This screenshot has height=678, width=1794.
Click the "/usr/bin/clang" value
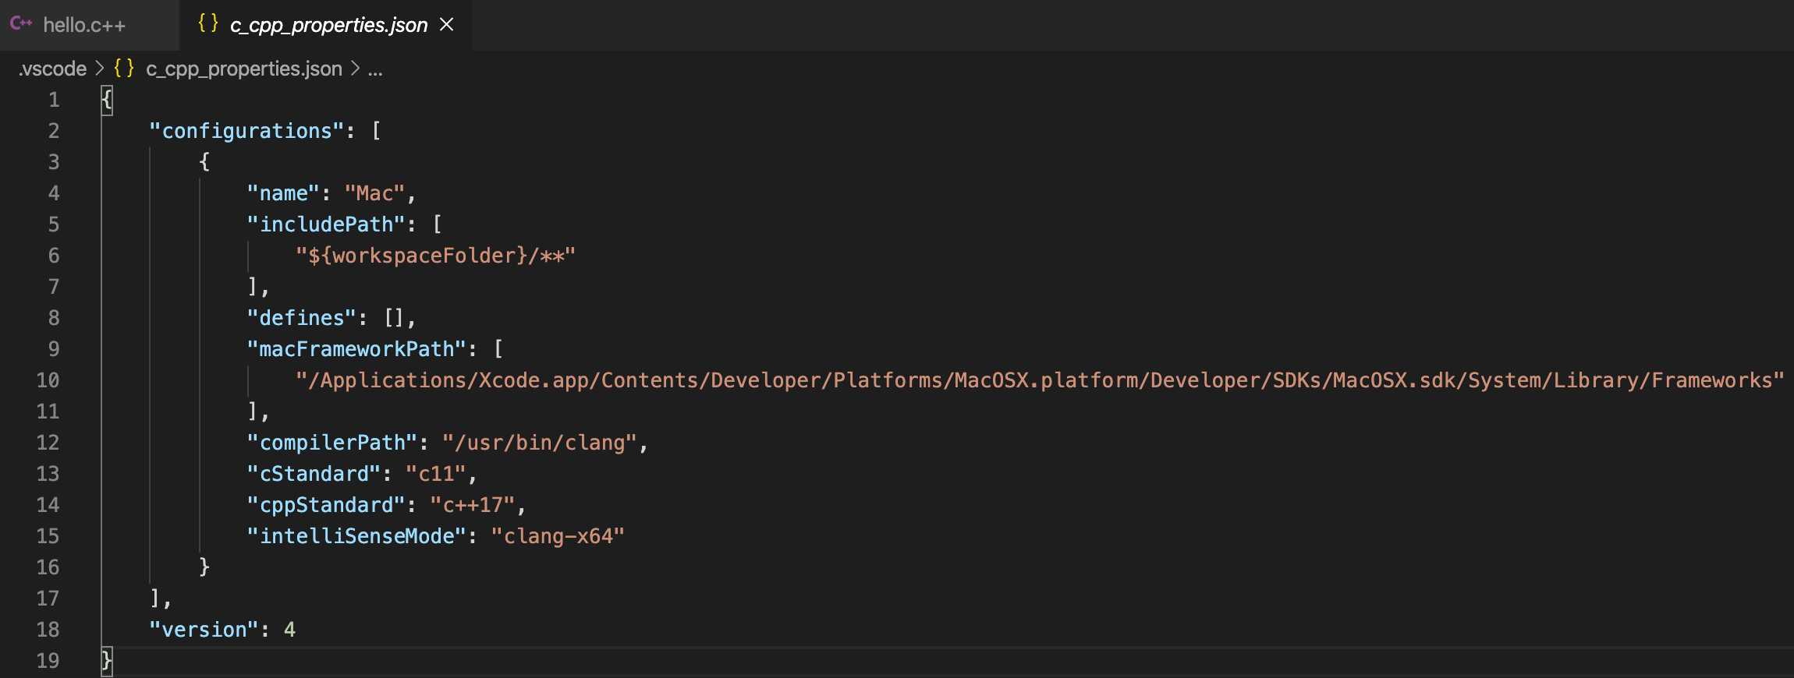click(540, 443)
